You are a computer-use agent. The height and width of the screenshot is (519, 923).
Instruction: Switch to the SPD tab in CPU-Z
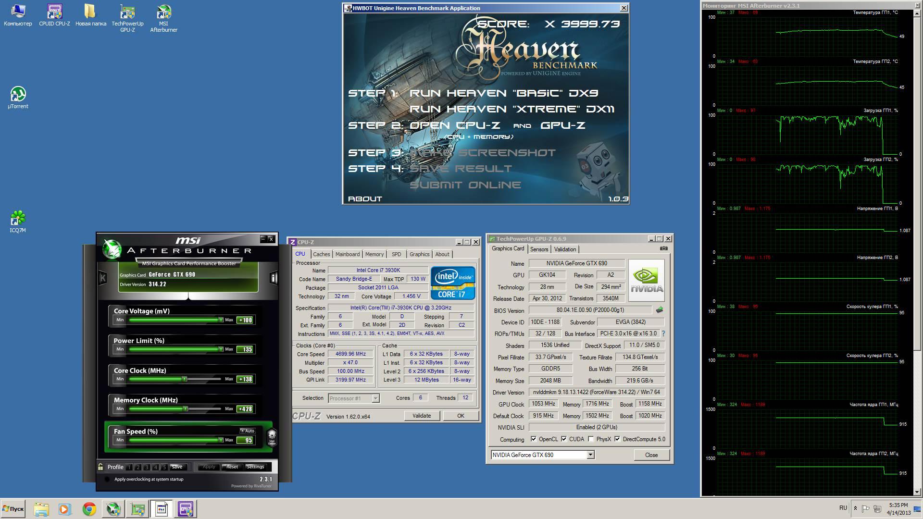pyautogui.click(x=396, y=254)
